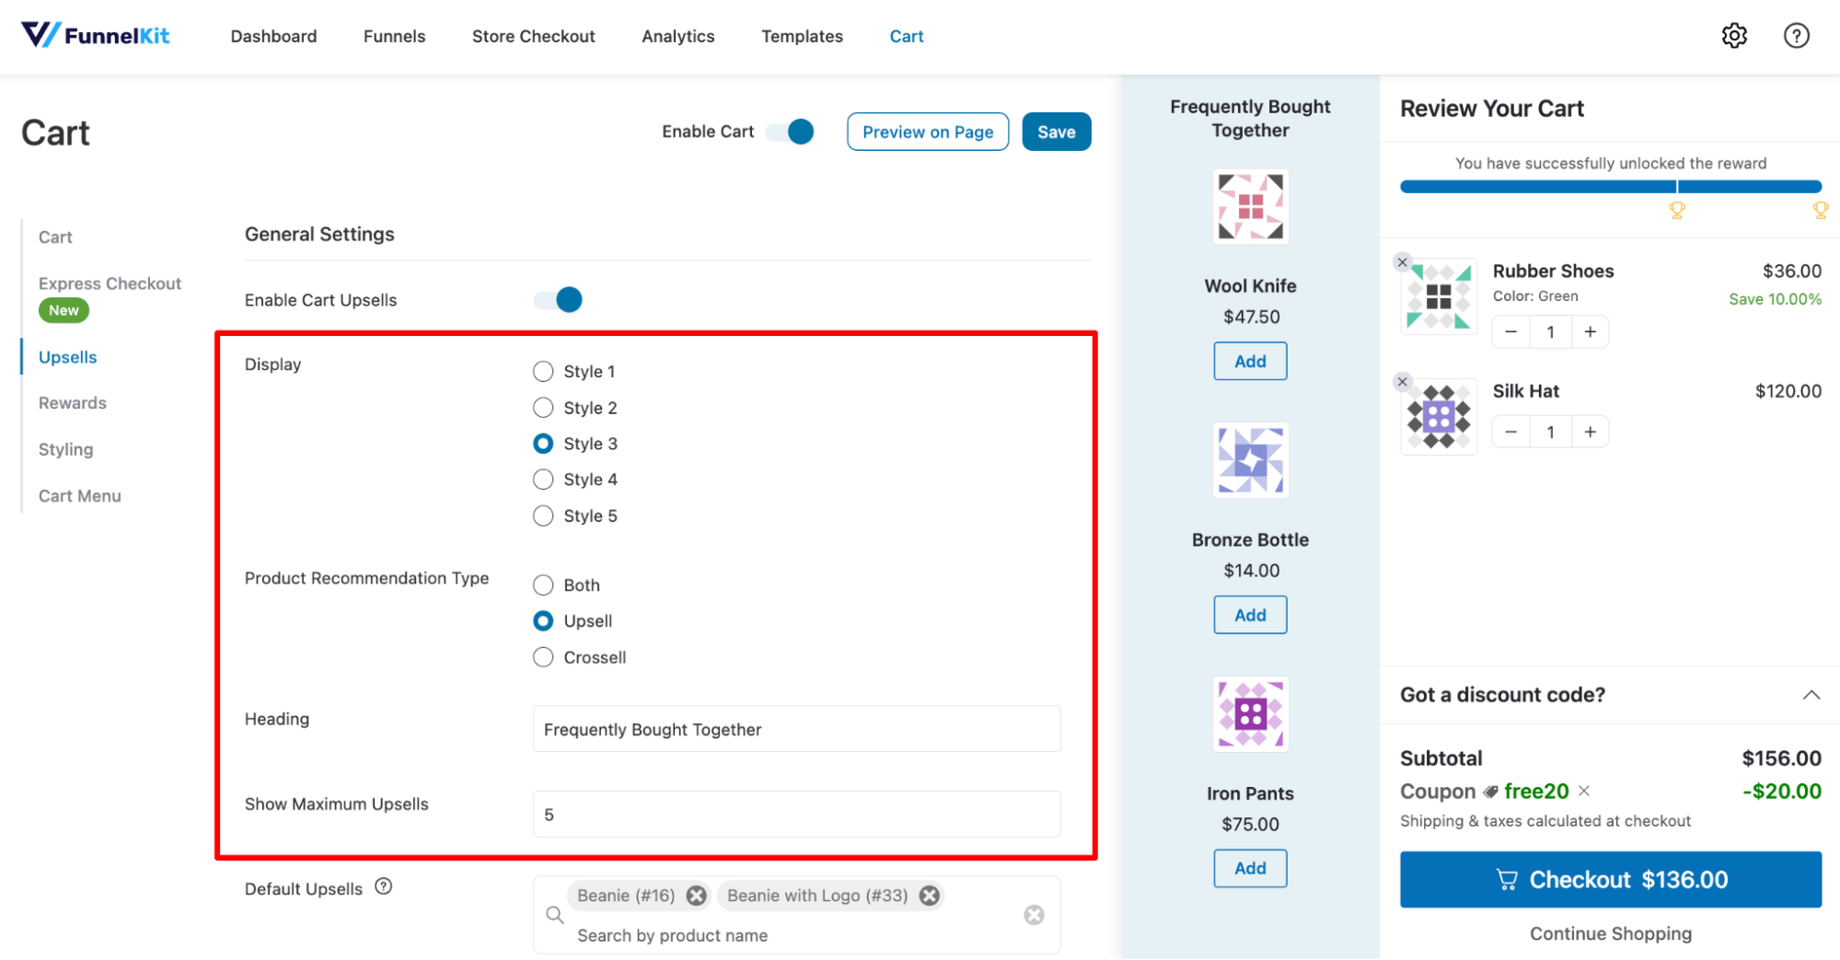Image resolution: width=1840 pixels, height=960 pixels.
Task: Clear all default upsells selections
Action: pyautogui.click(x=1034, y=915)
